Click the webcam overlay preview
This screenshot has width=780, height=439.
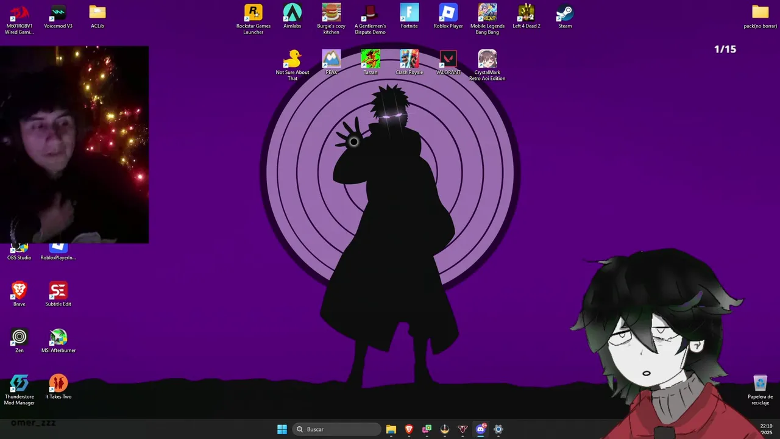click(x=74, y=145)
